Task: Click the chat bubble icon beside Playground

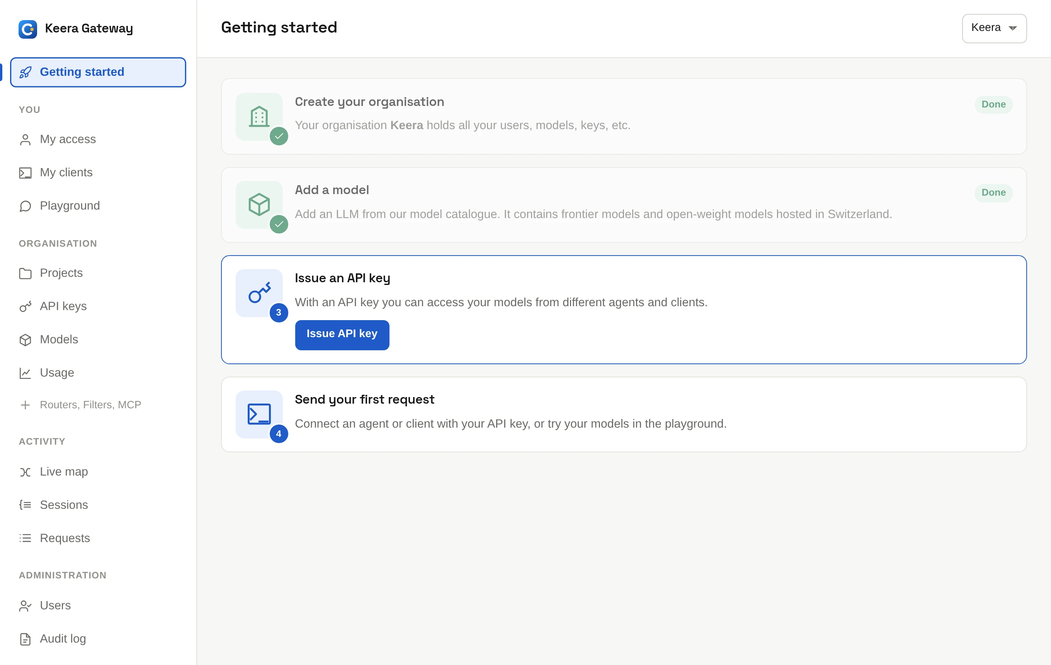Action: click(26, 206)
